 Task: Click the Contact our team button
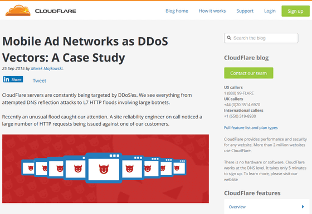pos(248,73)
